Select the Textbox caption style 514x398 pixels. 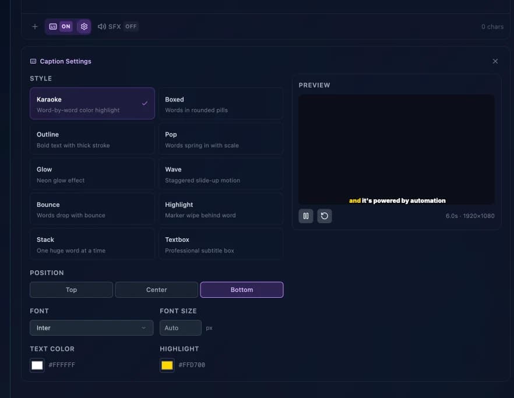click(221, 244)
